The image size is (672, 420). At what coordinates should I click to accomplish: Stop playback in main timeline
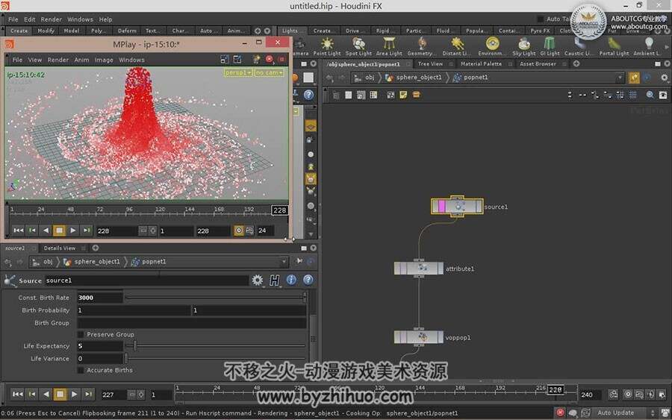point(60,394)
